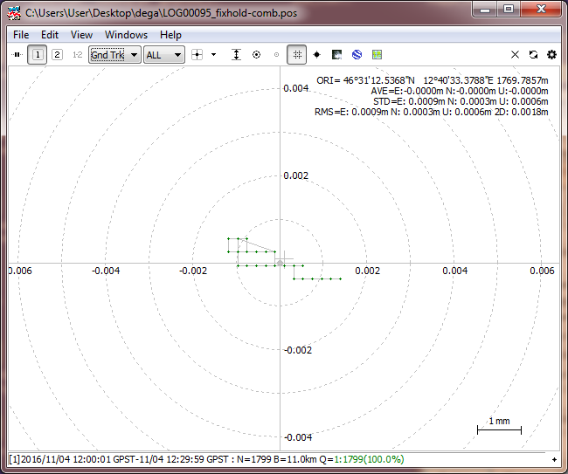Close the RTKPLOT window

pos(541,10)
